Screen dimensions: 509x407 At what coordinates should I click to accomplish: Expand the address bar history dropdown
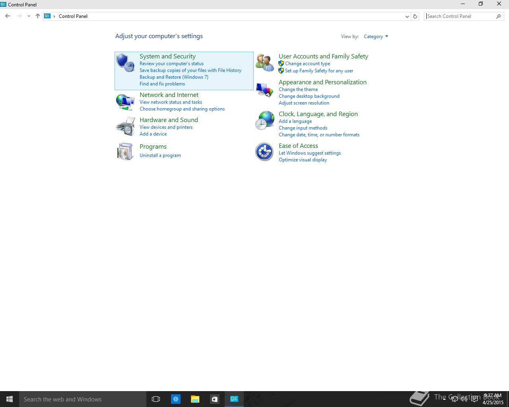(x=407, y=16)
